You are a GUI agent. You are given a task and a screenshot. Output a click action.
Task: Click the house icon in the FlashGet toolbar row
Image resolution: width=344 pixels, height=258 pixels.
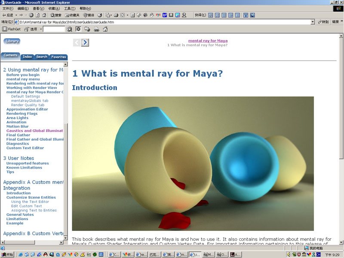click(x=105, y=29)
